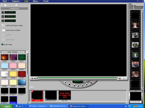Select the bouquet chapter thumbnail in filmstrip

135,45
